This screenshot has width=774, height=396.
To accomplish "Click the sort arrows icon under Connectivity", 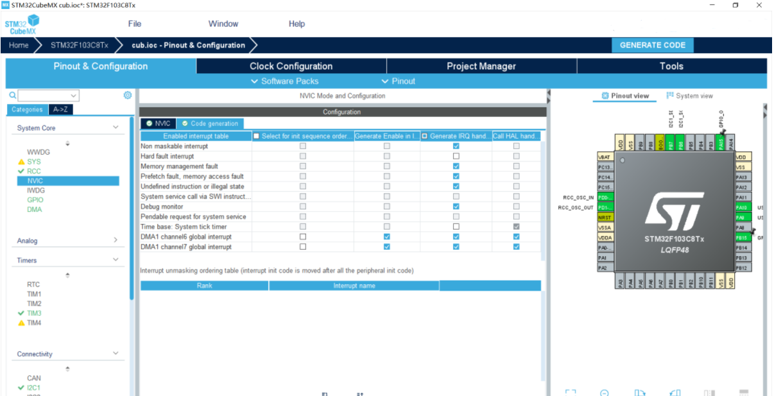I will (x=68, y=369).
